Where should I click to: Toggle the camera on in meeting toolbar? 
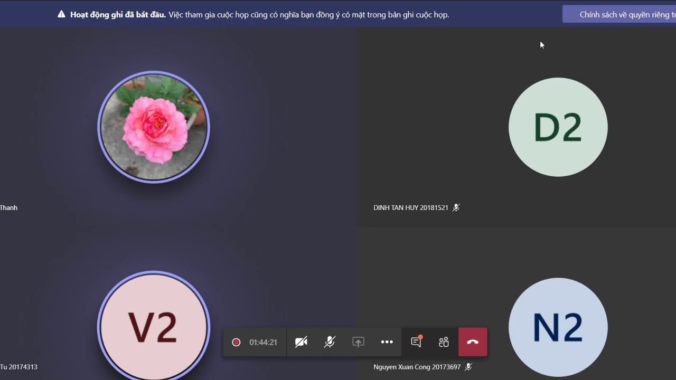[x=301, y=342]
